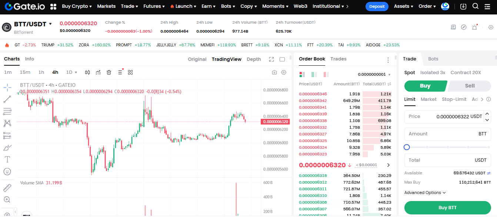Screen dimensions: 497x217
Task: Switch chart to wide layout icon
Action: tap(282, 59)
